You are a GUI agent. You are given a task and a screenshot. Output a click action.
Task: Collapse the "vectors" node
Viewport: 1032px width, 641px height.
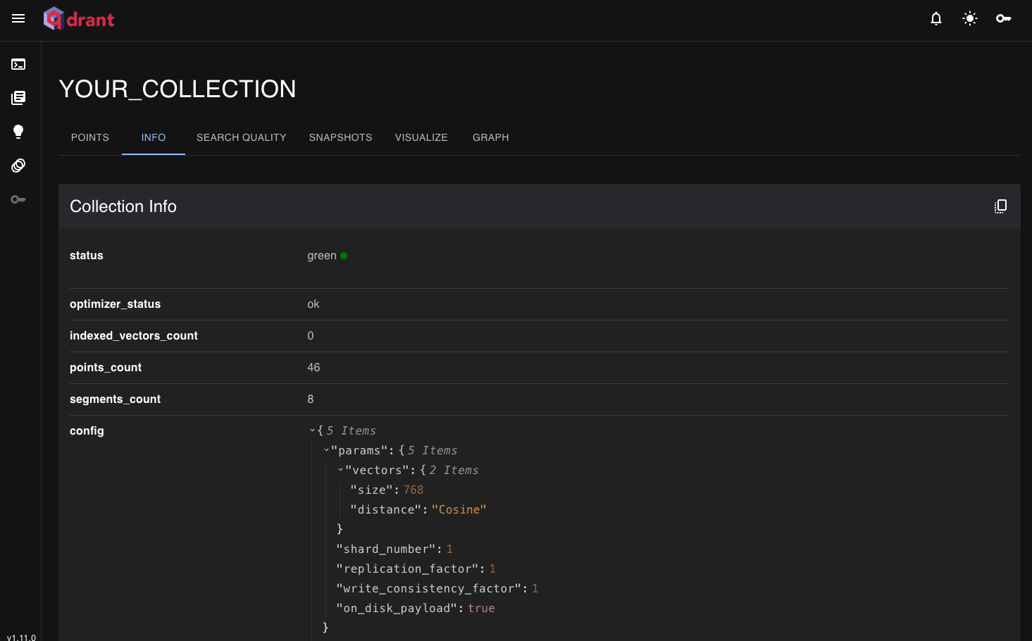click(340, 470)
